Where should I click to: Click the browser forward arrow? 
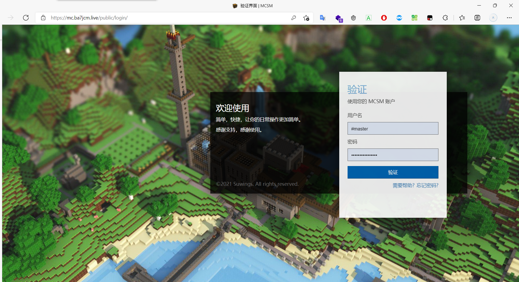(x=11, y=18)
